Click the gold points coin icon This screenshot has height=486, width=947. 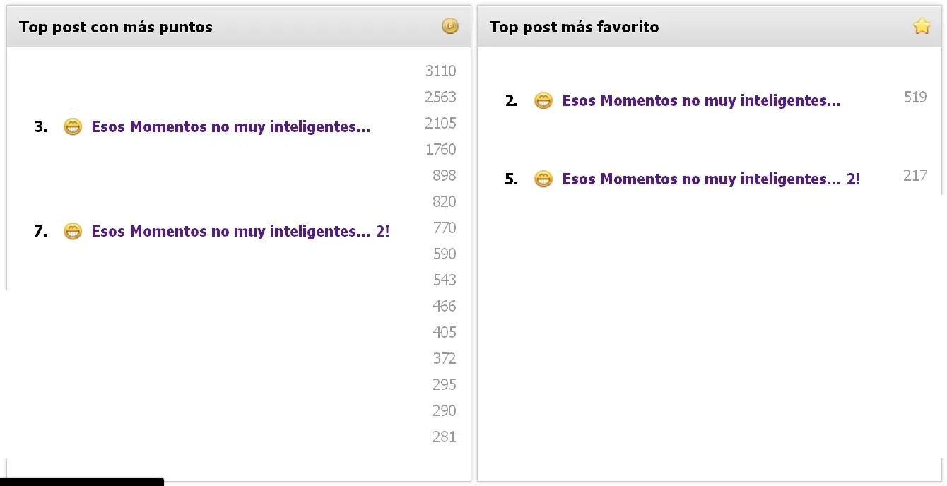pyautogui.click(x=450, y=25)
